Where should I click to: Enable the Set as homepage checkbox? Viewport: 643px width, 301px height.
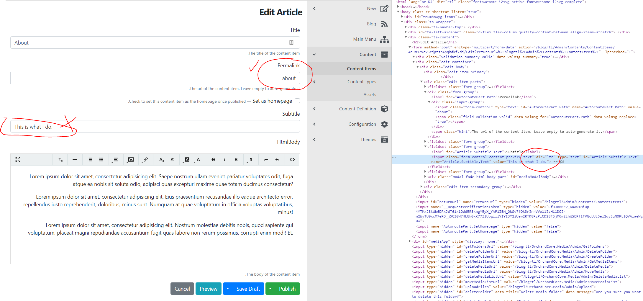click(x=297, y=101)
